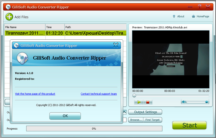Click the CD icon in the About dialog title bar
Viewport: 216px width, 138px height.
point(16,45)
